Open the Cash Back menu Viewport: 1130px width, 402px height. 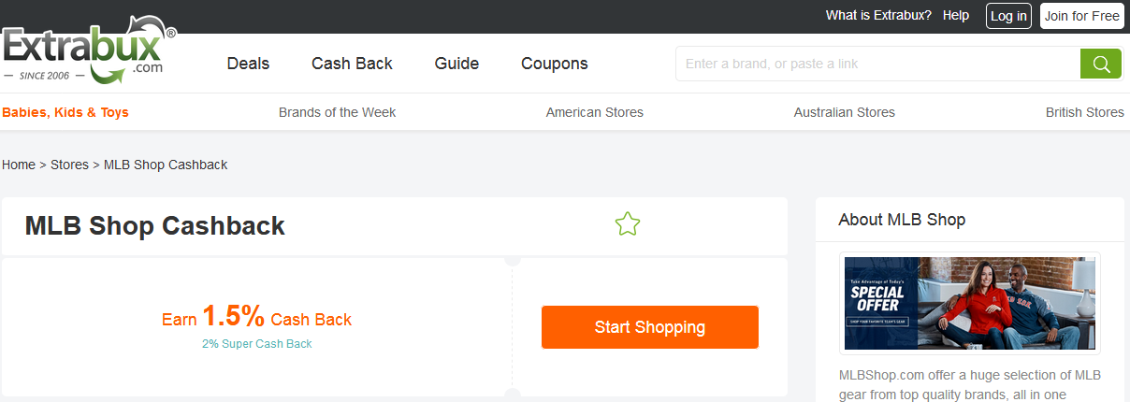[x=352, y=64]
